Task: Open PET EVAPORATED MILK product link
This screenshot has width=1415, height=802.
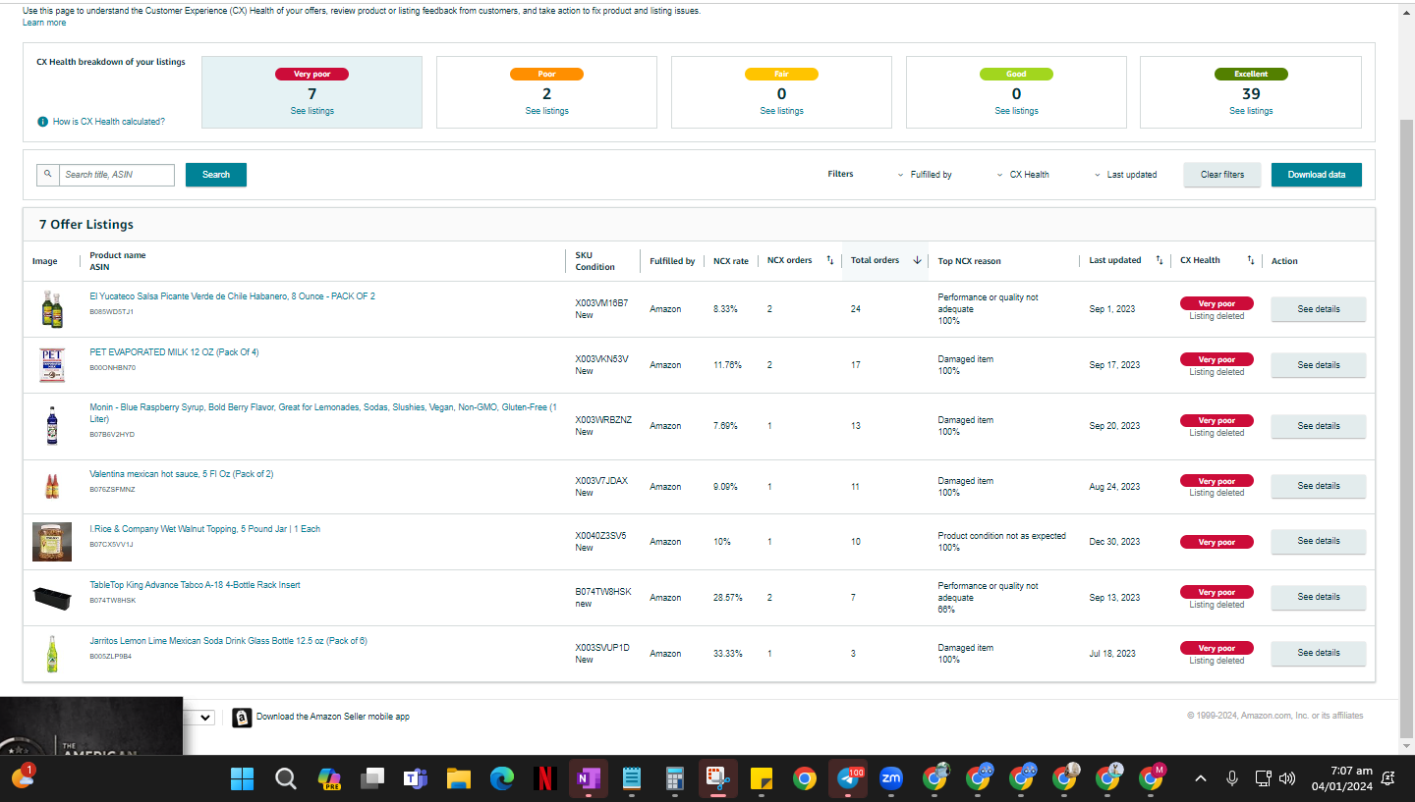Action: (174, 352)
